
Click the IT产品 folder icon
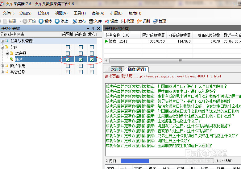pos(11,53)
